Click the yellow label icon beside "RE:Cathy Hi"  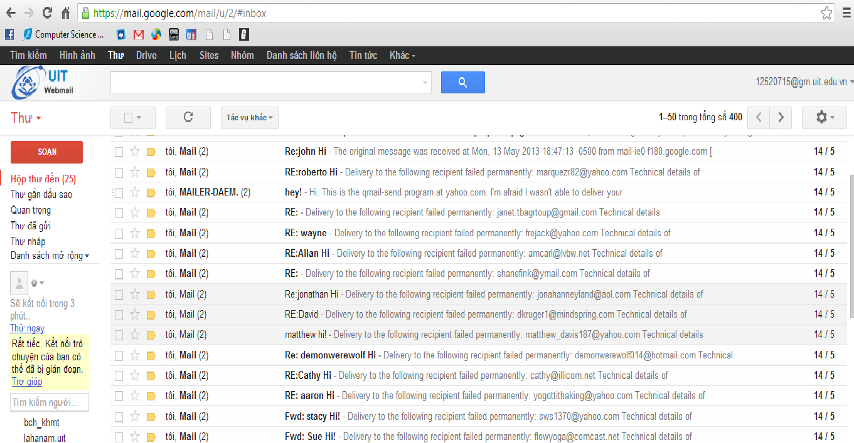pos(150,375)
